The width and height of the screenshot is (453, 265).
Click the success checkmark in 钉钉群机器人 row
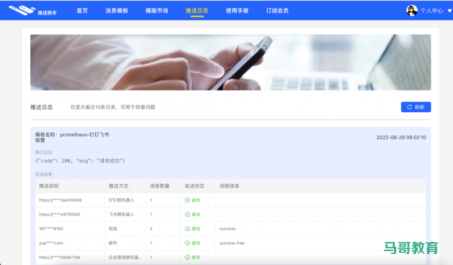(188, 200)
